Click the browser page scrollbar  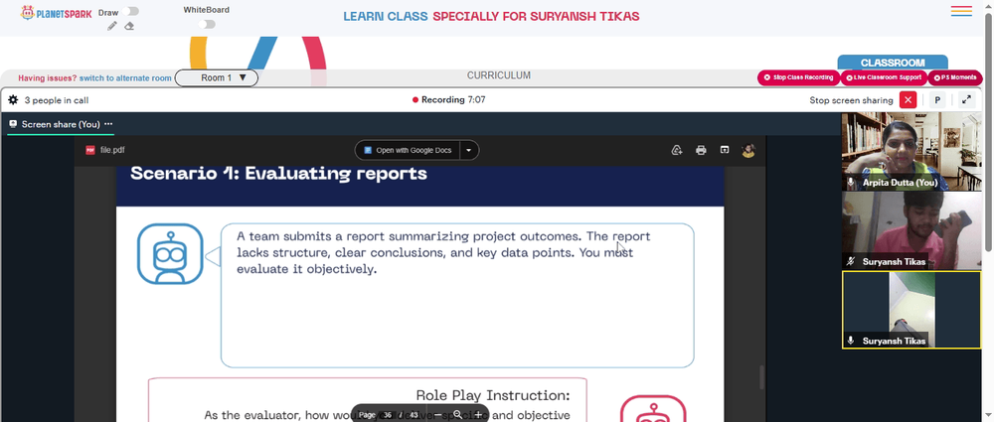pyautogui.click(x=989, y=133)
